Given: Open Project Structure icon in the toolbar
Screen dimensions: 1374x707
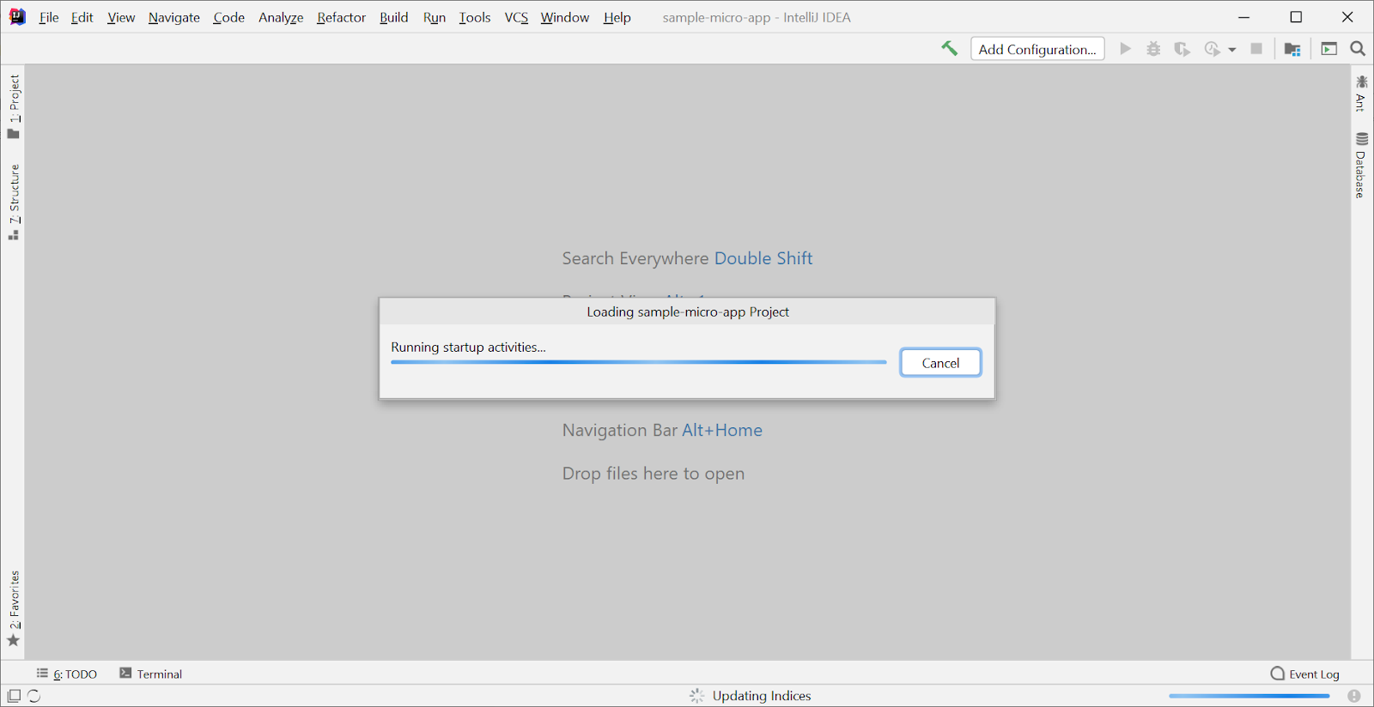Looking at the screenshot, I should 1292,49.
